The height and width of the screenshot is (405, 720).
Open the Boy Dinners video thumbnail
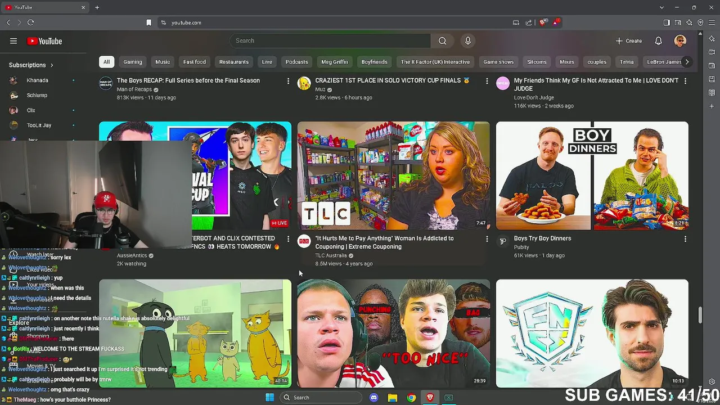coord(592,175)
